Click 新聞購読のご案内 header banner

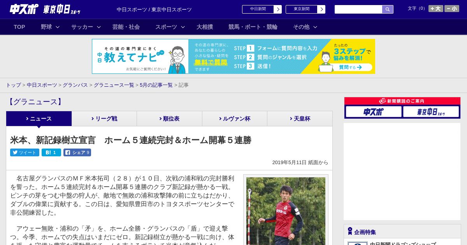pyautogui.click(x=402, y=101)
